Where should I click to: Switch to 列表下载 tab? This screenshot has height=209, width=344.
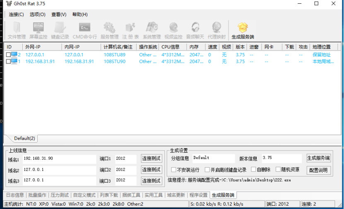click(x=109, y=195)
